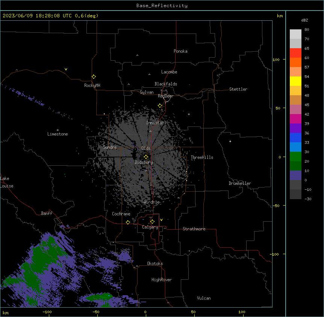Click the Drumheller label
The height and width of the screenshot is (317, 324).
pos(240,183)
